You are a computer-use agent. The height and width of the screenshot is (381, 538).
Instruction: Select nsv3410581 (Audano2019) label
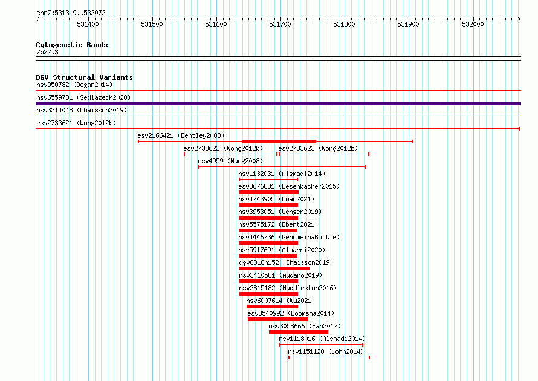click(280, 275)
